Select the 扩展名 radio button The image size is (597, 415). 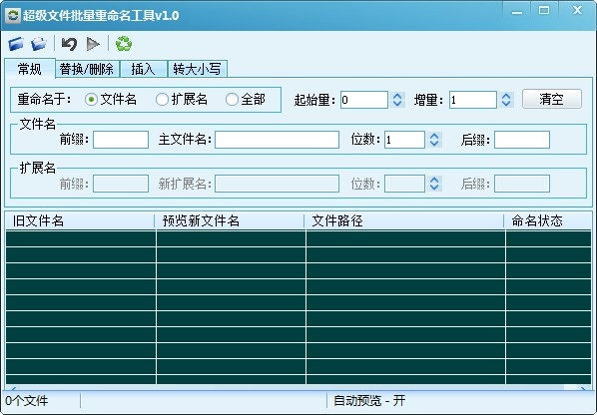[162, 100]
